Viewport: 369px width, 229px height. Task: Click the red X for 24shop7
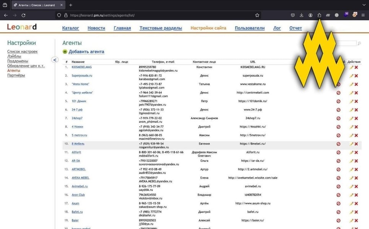click(x=356, y=118)
